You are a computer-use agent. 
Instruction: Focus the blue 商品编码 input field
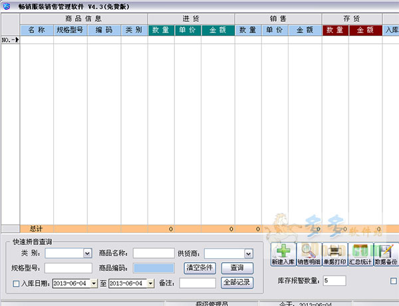[154, 268]
